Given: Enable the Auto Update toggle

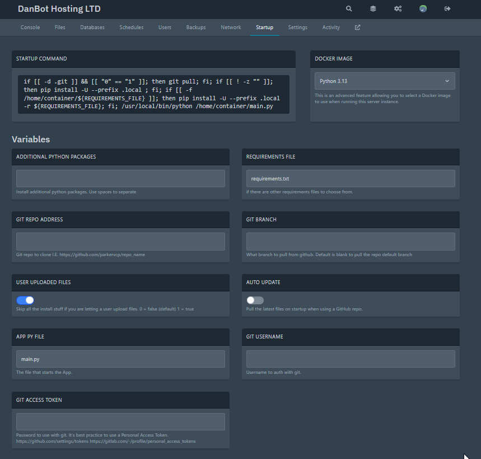Looking at the screenshot, I should click(x=255, y=300).
